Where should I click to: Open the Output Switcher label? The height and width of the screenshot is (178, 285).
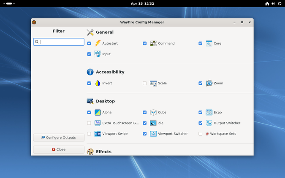pyautogui.click(x=227, y=123)
